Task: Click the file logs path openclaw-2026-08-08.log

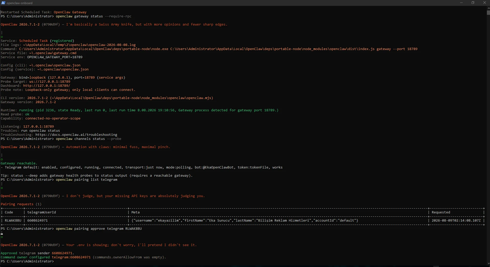Action: 79,45
